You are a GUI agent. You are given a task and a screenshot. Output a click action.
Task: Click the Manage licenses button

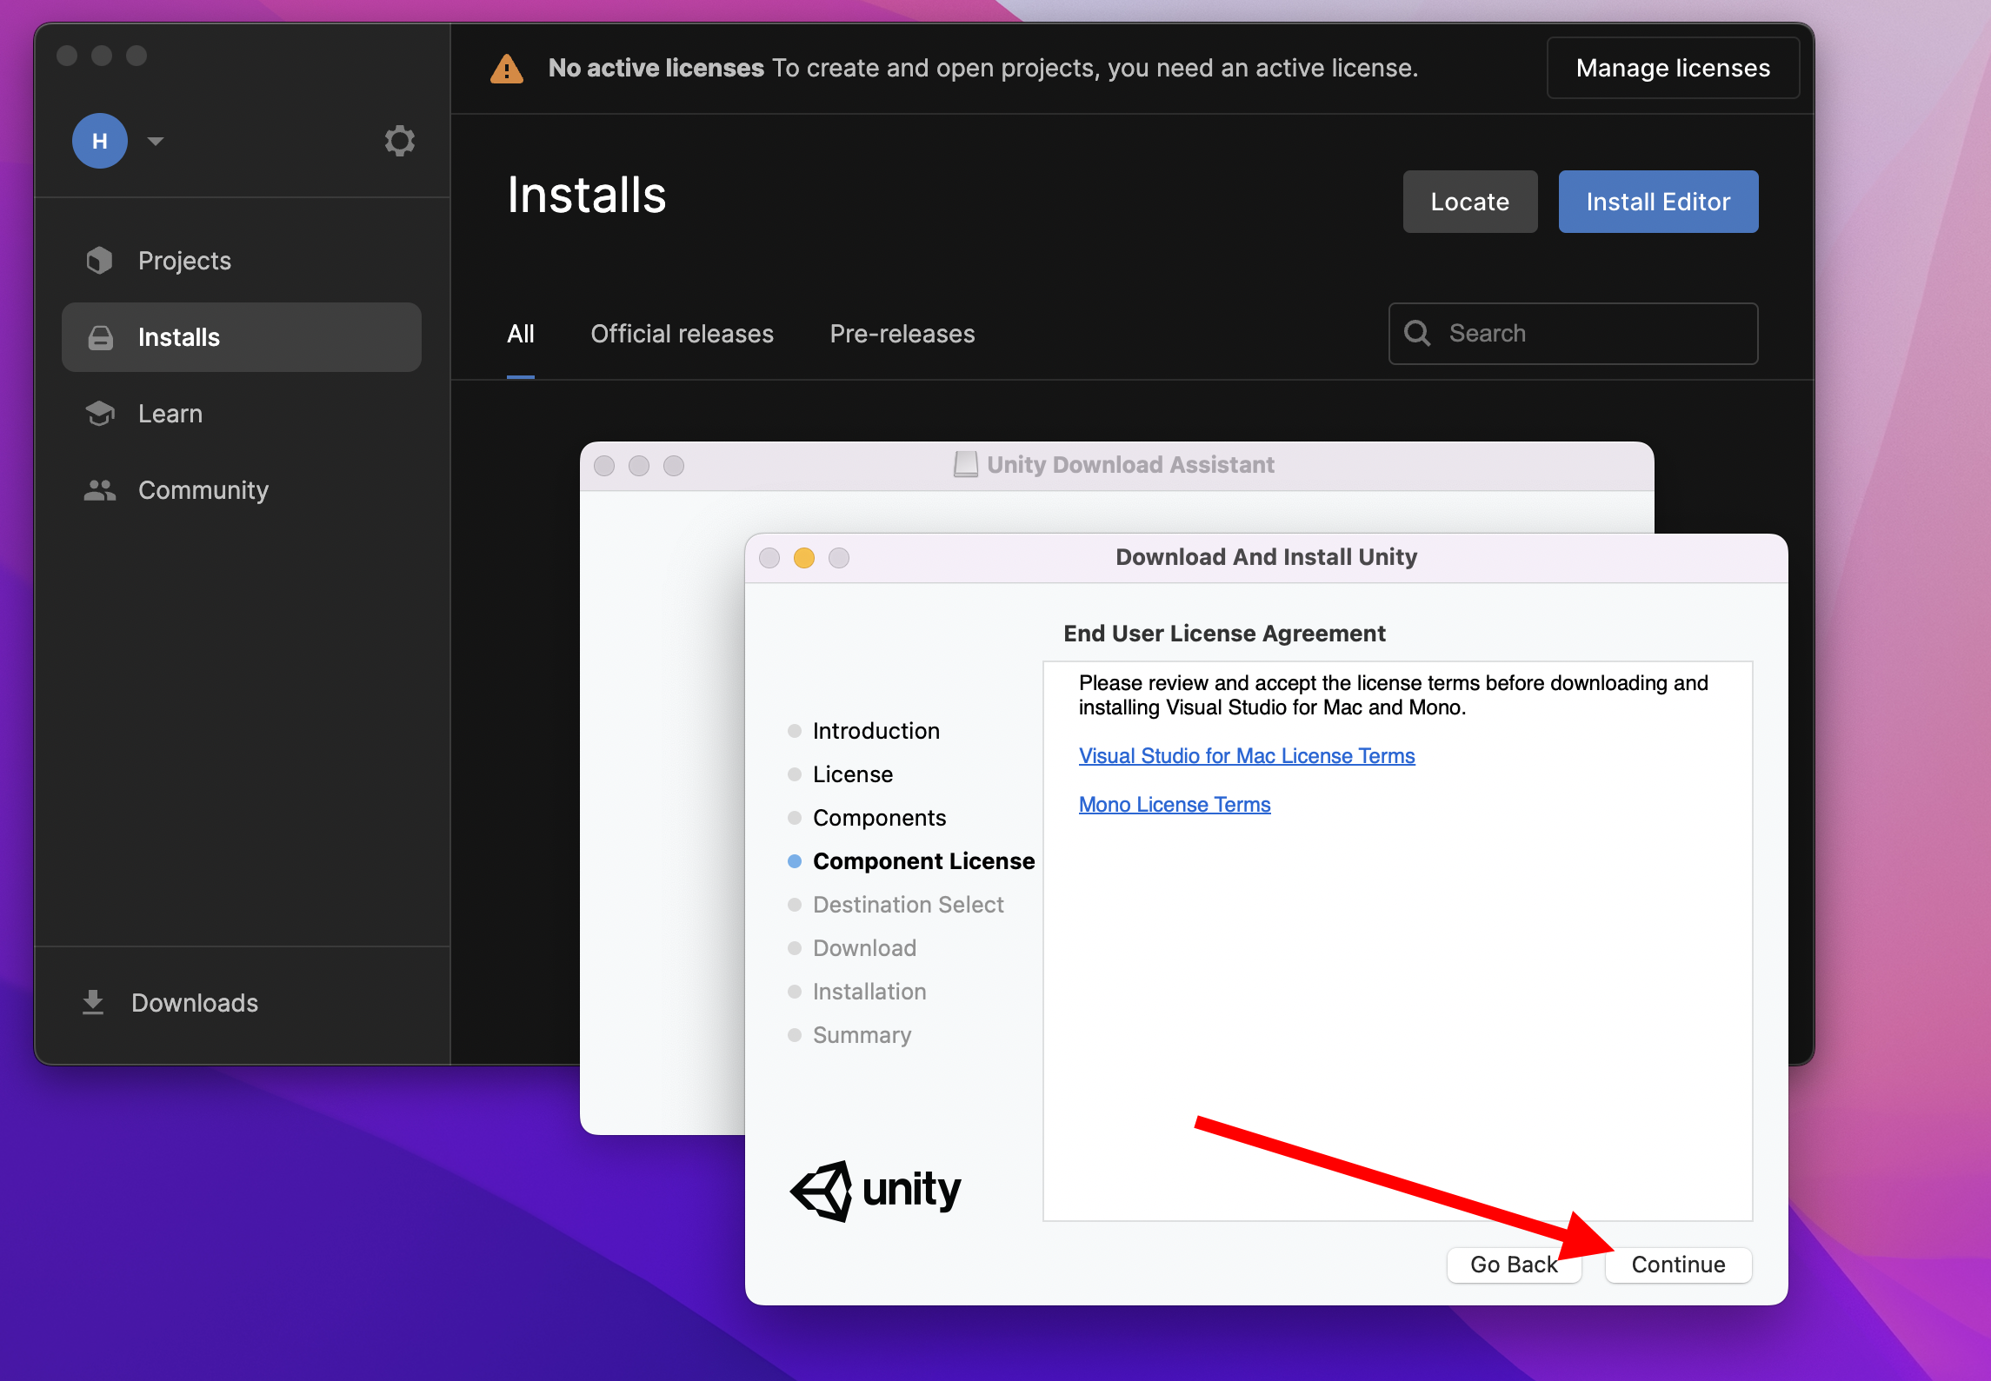point(1672,68)
